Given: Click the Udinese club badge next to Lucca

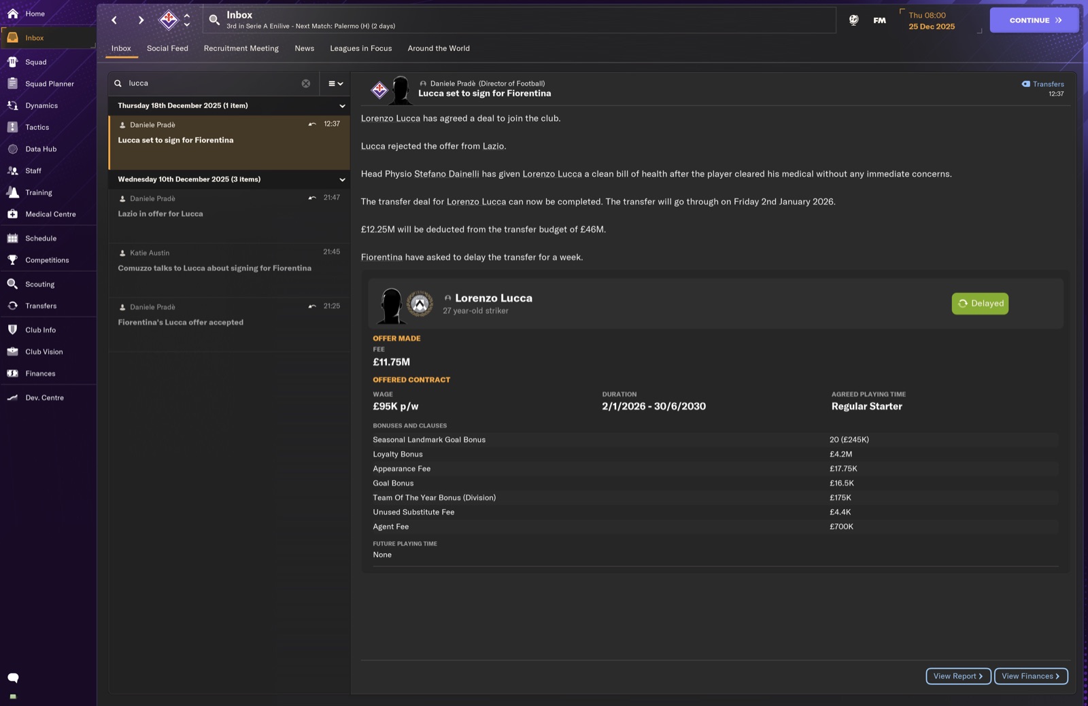Looking at the screenshot, I should (420, 304).
